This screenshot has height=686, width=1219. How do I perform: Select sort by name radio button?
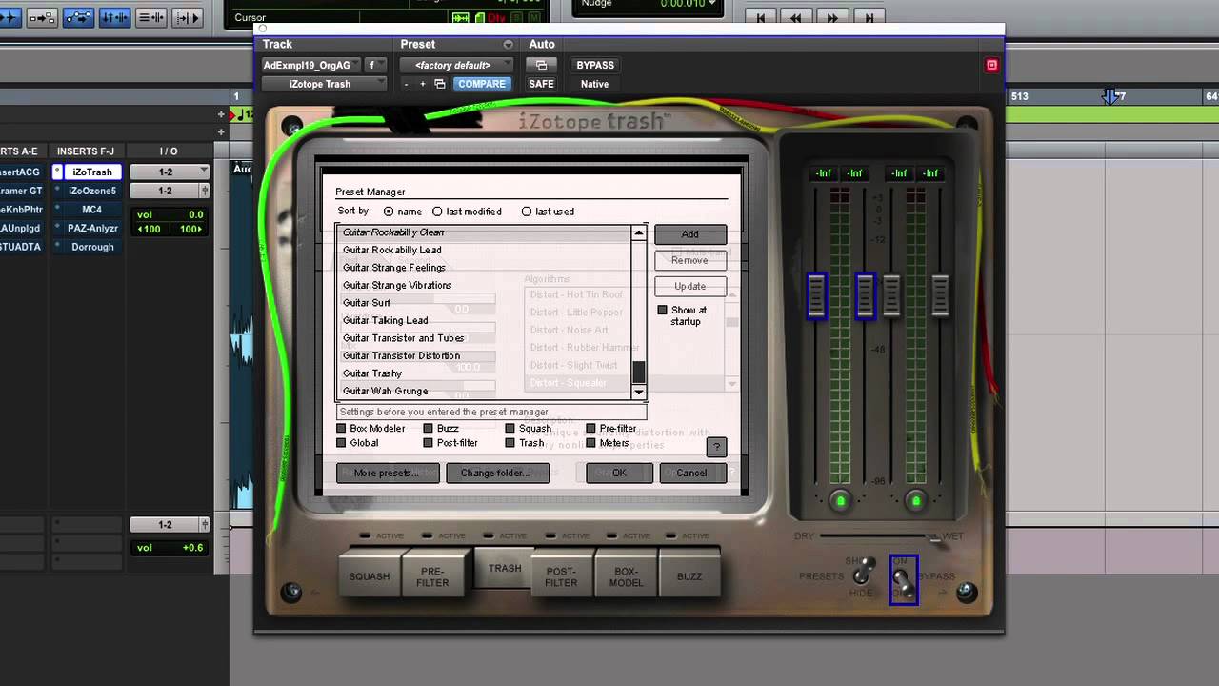(389, 212)
